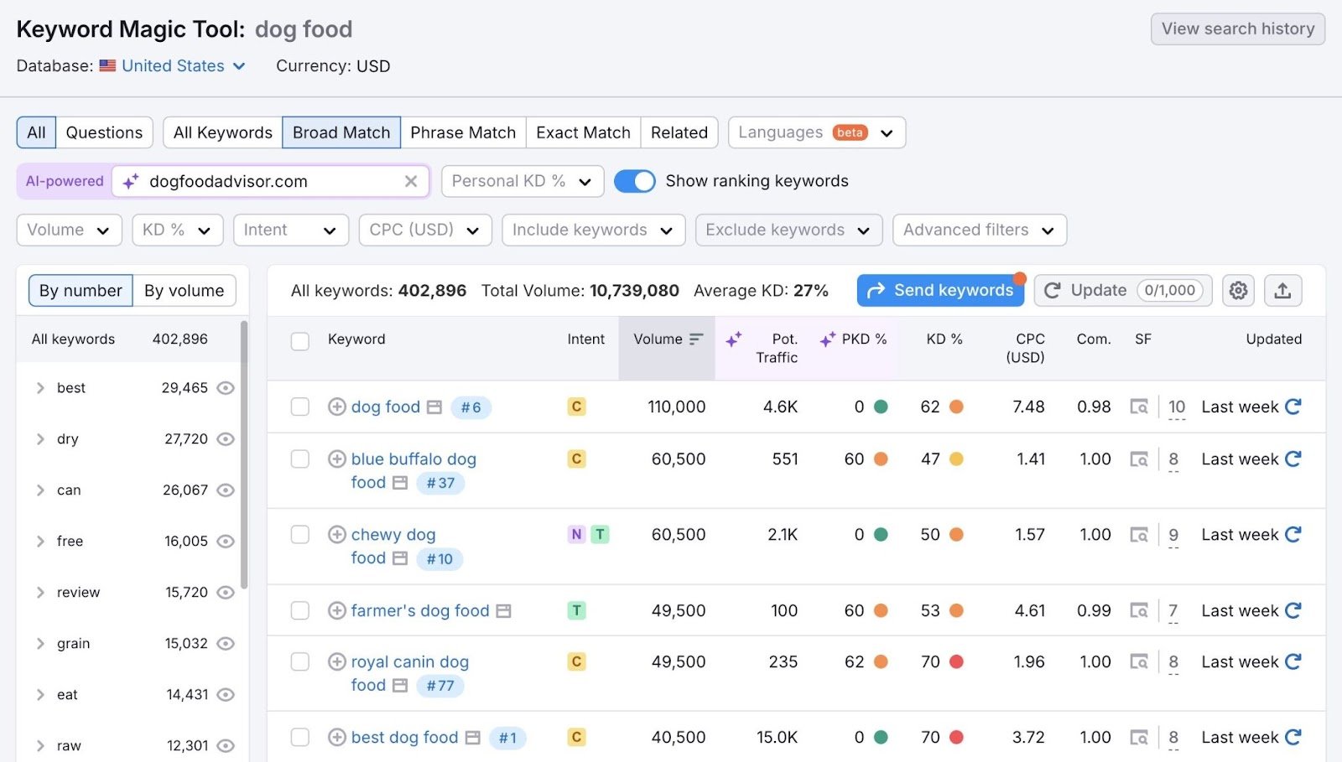Open the SERP viewer icon on the dog food row

(1140, 407)
